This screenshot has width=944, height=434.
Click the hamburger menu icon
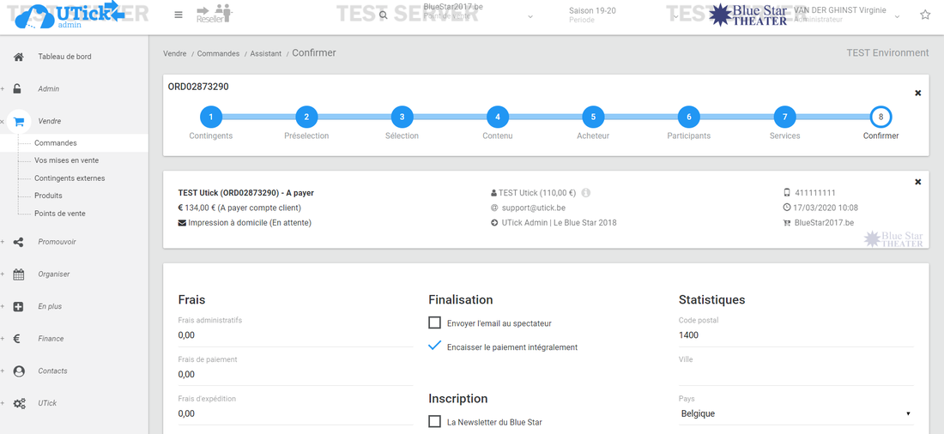point(178,15)
